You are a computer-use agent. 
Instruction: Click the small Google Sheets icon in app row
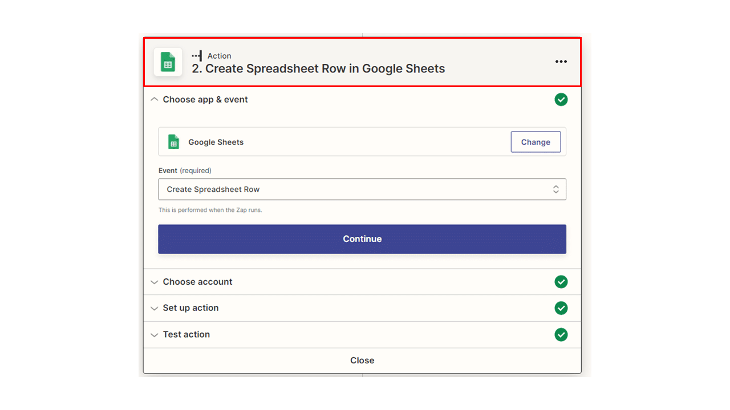tap(174, 142)
